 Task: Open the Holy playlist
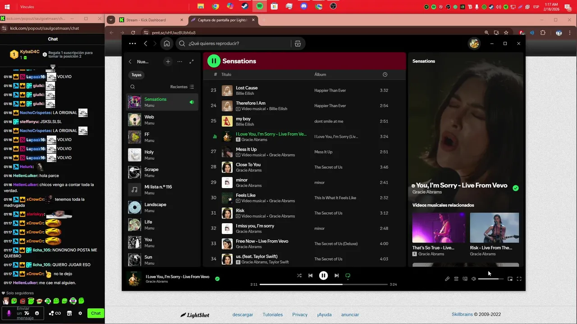(x=162, y=155)
